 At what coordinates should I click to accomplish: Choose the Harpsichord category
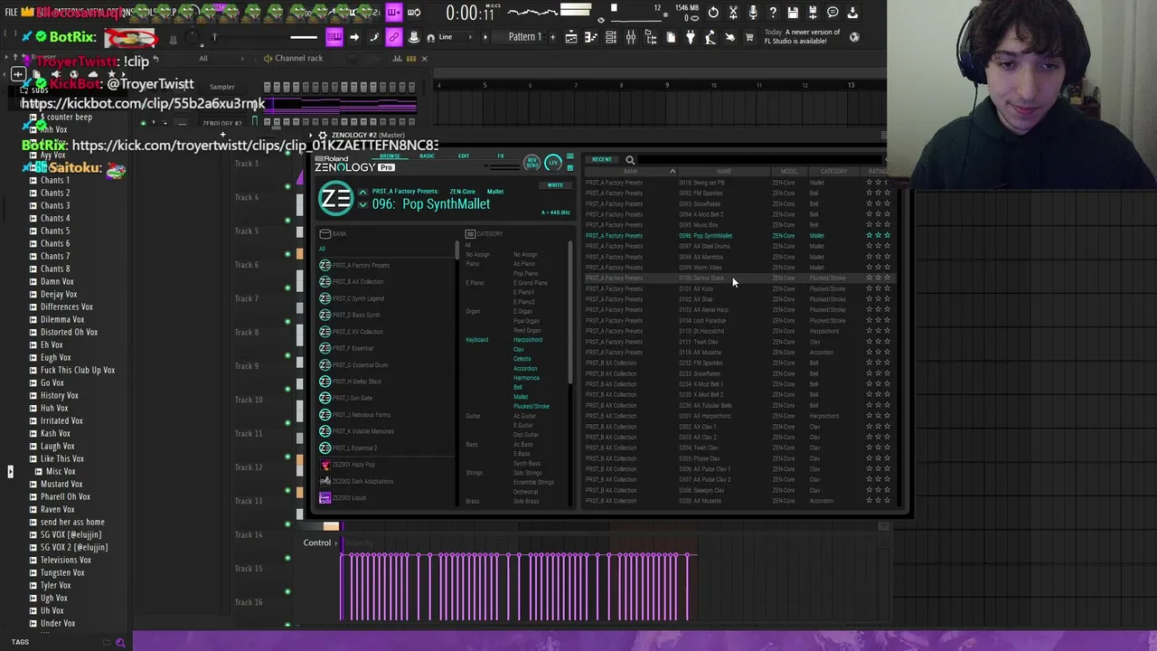coord(528,340)
